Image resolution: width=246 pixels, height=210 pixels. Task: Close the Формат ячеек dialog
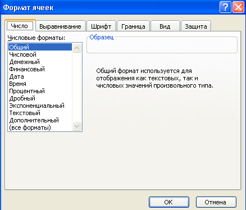[238, 7]
